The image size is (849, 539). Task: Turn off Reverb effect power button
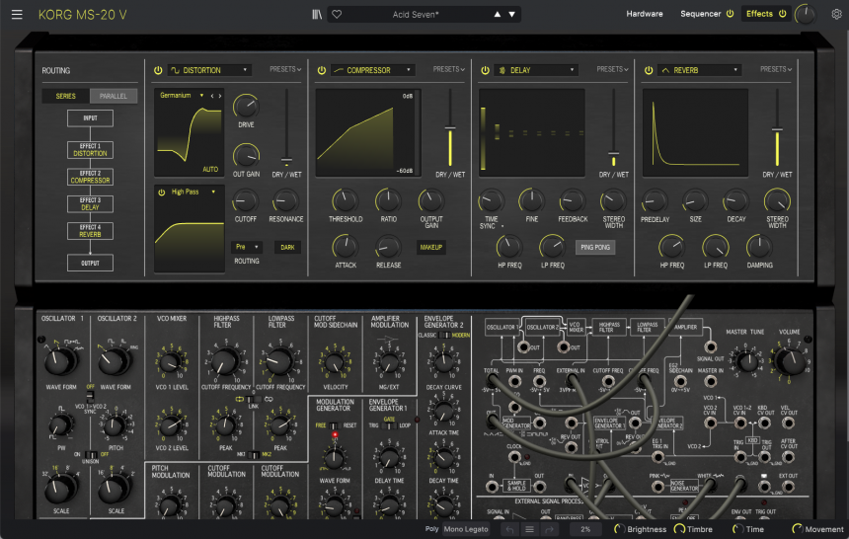tap(649, 70)
